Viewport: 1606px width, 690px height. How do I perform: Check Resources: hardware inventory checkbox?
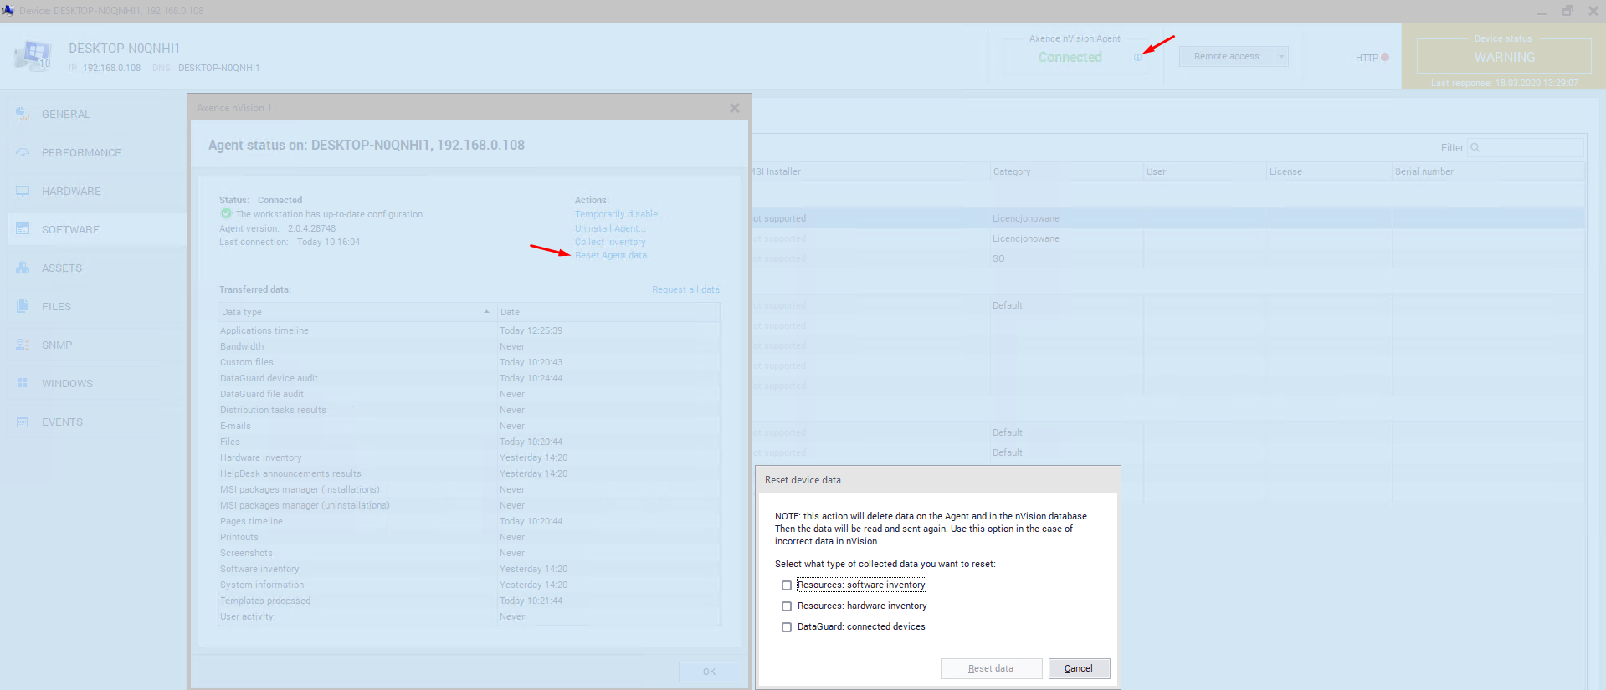[787, 606]
